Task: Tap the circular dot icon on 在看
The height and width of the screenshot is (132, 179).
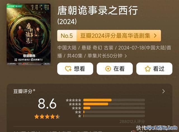Action: tap(108, 69)
